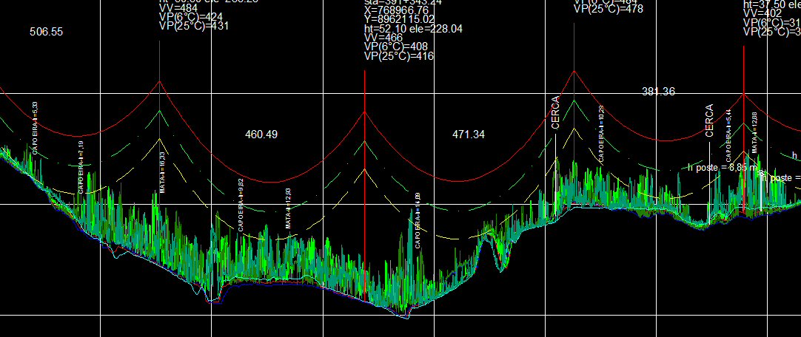Click the MATA-1=12,83 vegetation label

(288, 208)
